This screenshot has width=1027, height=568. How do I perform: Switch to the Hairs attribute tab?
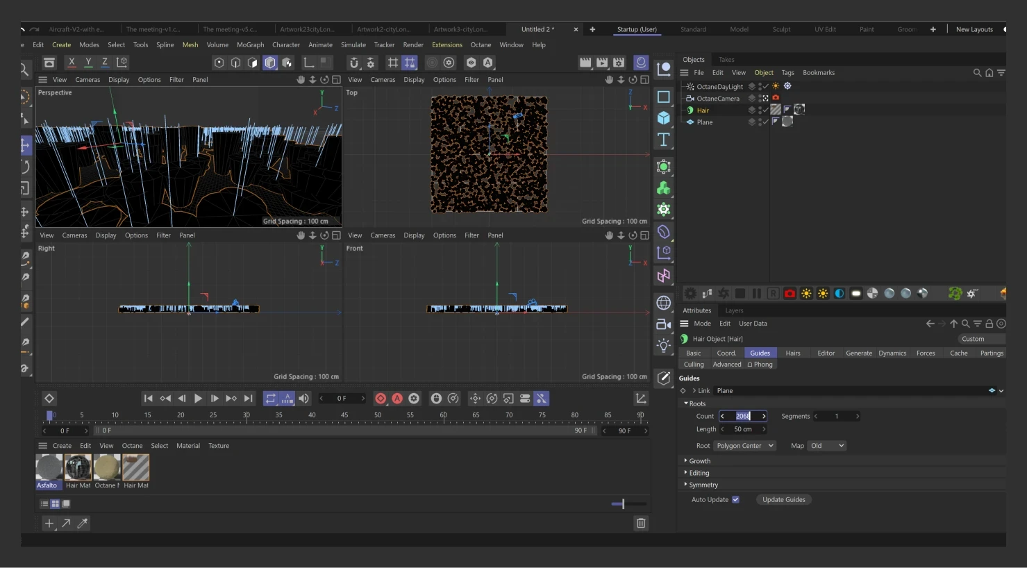click(792, 353)
